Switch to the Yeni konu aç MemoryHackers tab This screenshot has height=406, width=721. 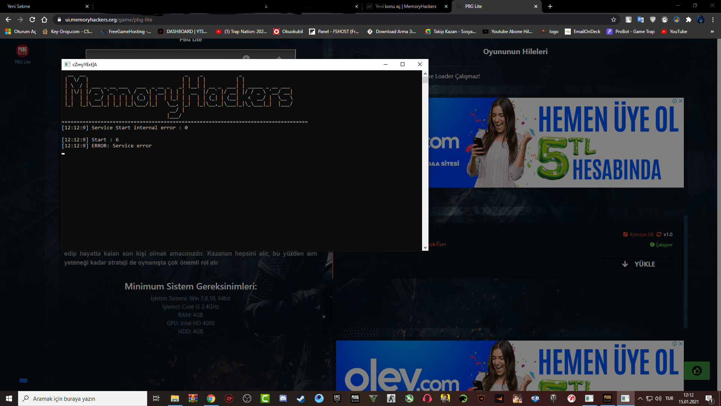pyautogui.click(x=406, y=6)
